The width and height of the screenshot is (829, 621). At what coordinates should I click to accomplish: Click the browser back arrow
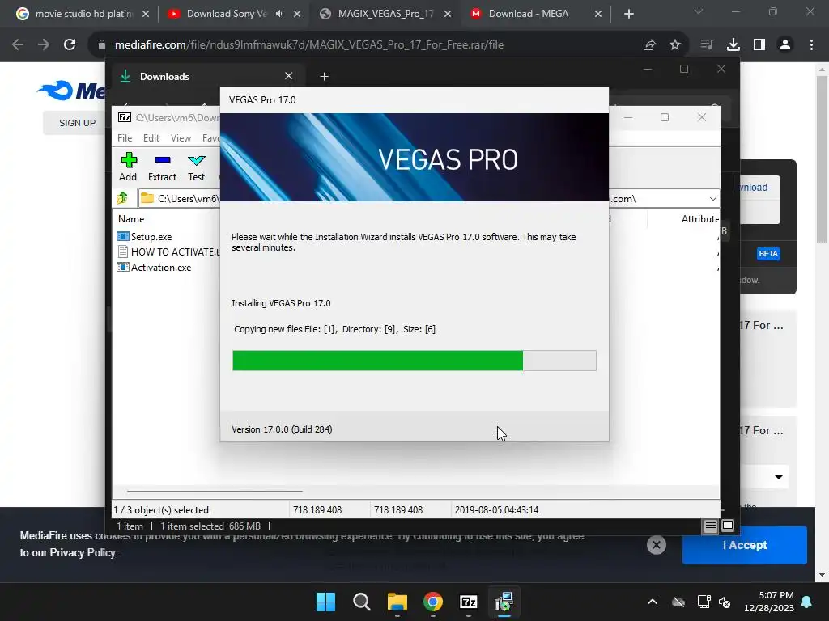point(18,45)
